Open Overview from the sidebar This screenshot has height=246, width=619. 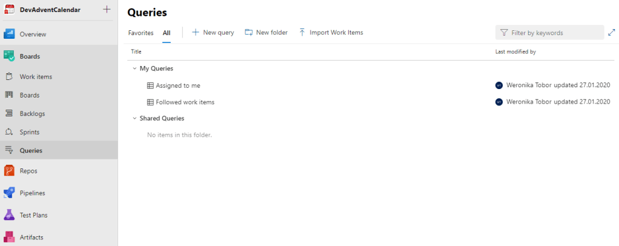(x=33, y=35)
